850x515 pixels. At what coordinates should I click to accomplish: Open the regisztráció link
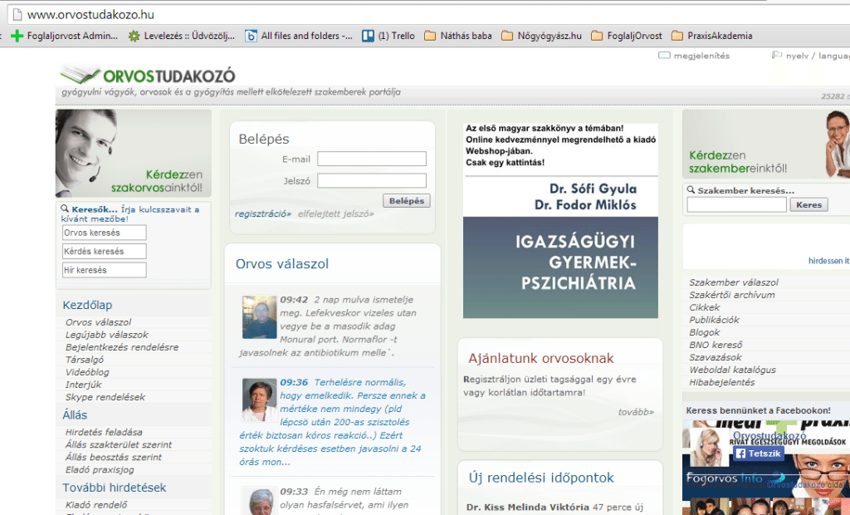coord(262,213)
